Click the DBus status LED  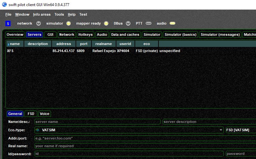128,23
